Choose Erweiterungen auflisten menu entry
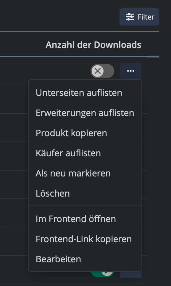Image resolution: width=171 pixels, height=286 pixels. pos(85,113)
